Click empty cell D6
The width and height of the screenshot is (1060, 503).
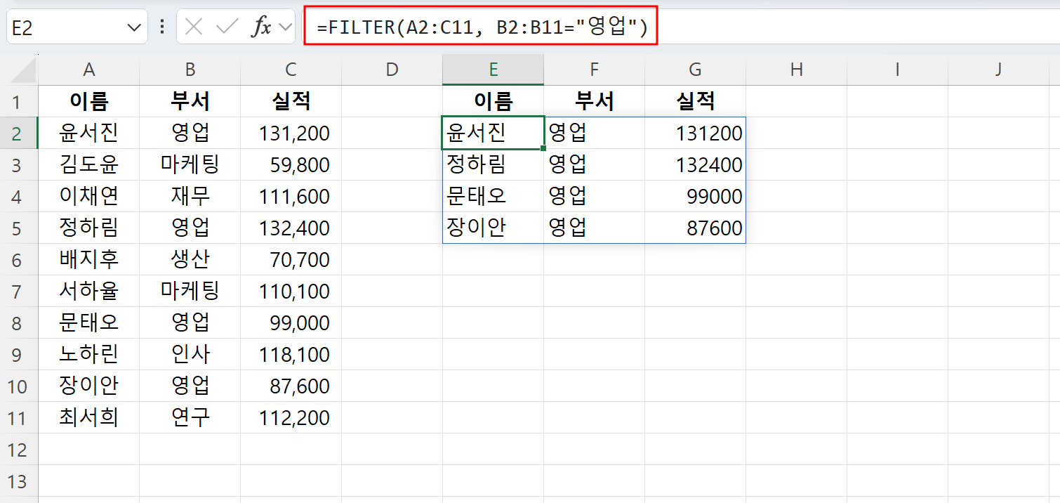pyautogui.click(x=392, y=259)
